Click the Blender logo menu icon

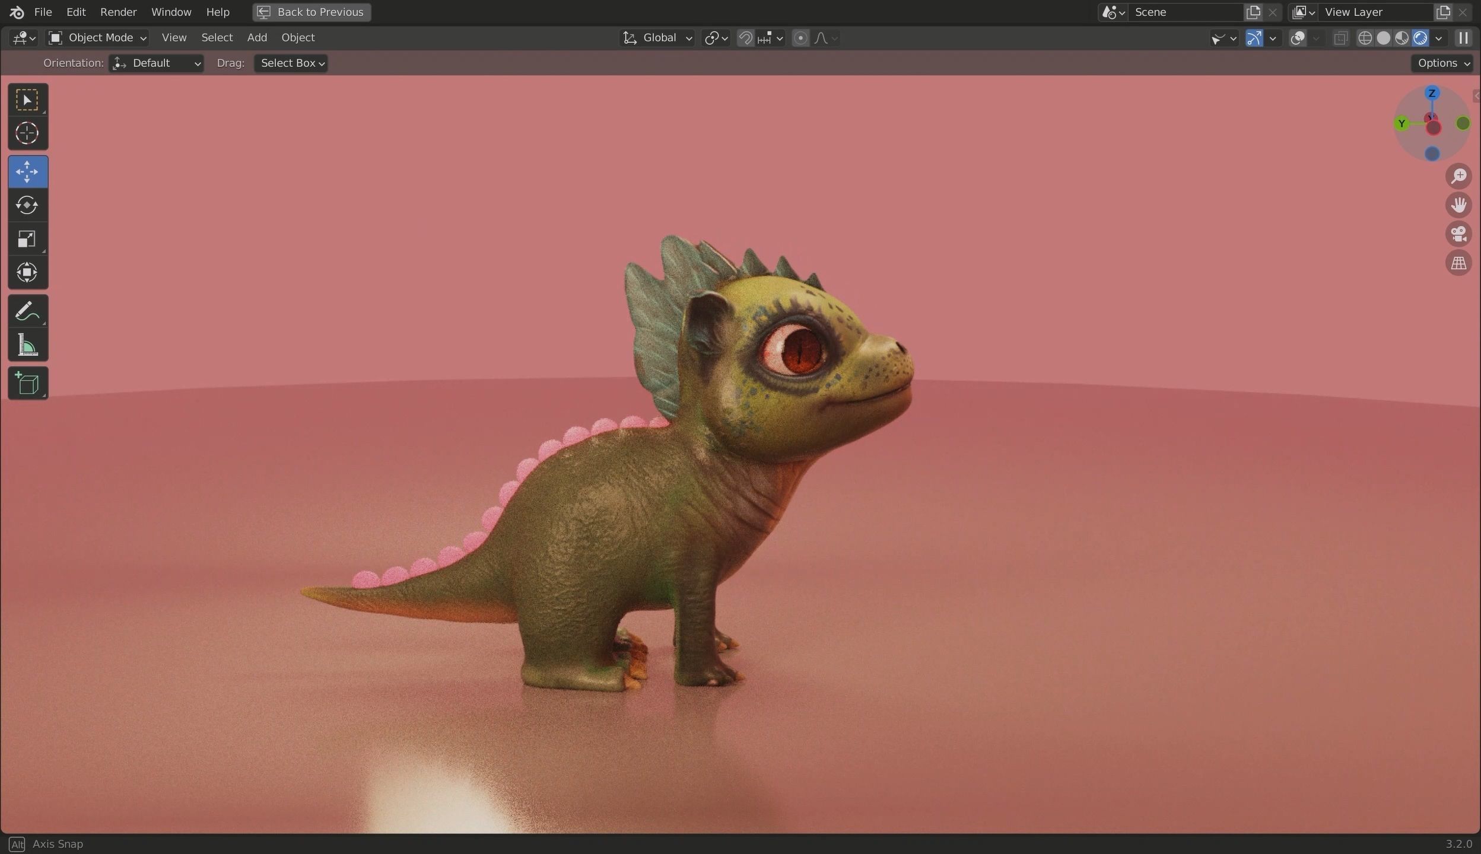tap(17, 12)
